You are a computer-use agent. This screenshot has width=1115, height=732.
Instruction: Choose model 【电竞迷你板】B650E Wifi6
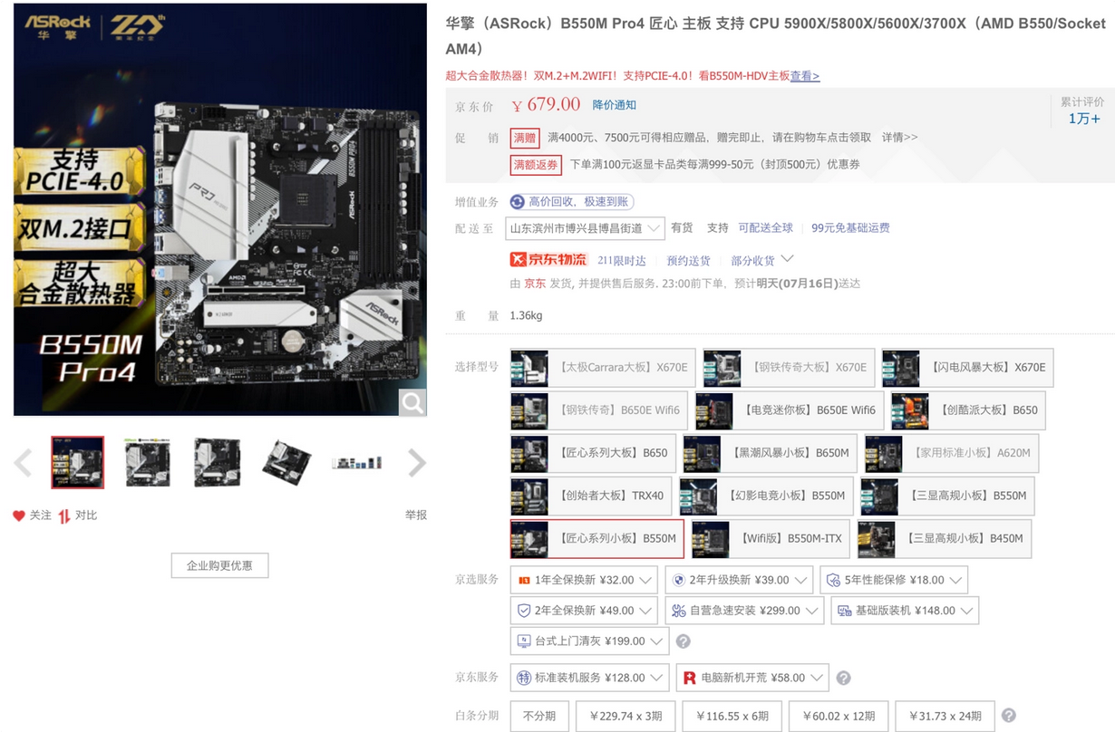click(x=790, y=410)
